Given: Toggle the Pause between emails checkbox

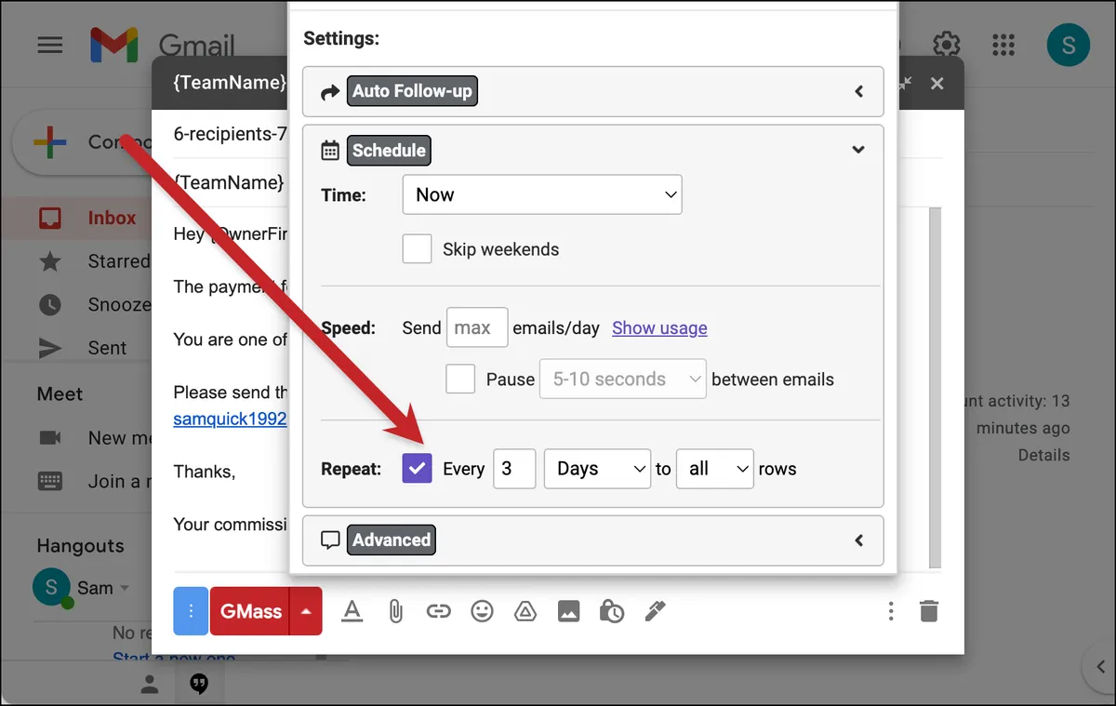Looking at the screenshot, I should (460, 379).
